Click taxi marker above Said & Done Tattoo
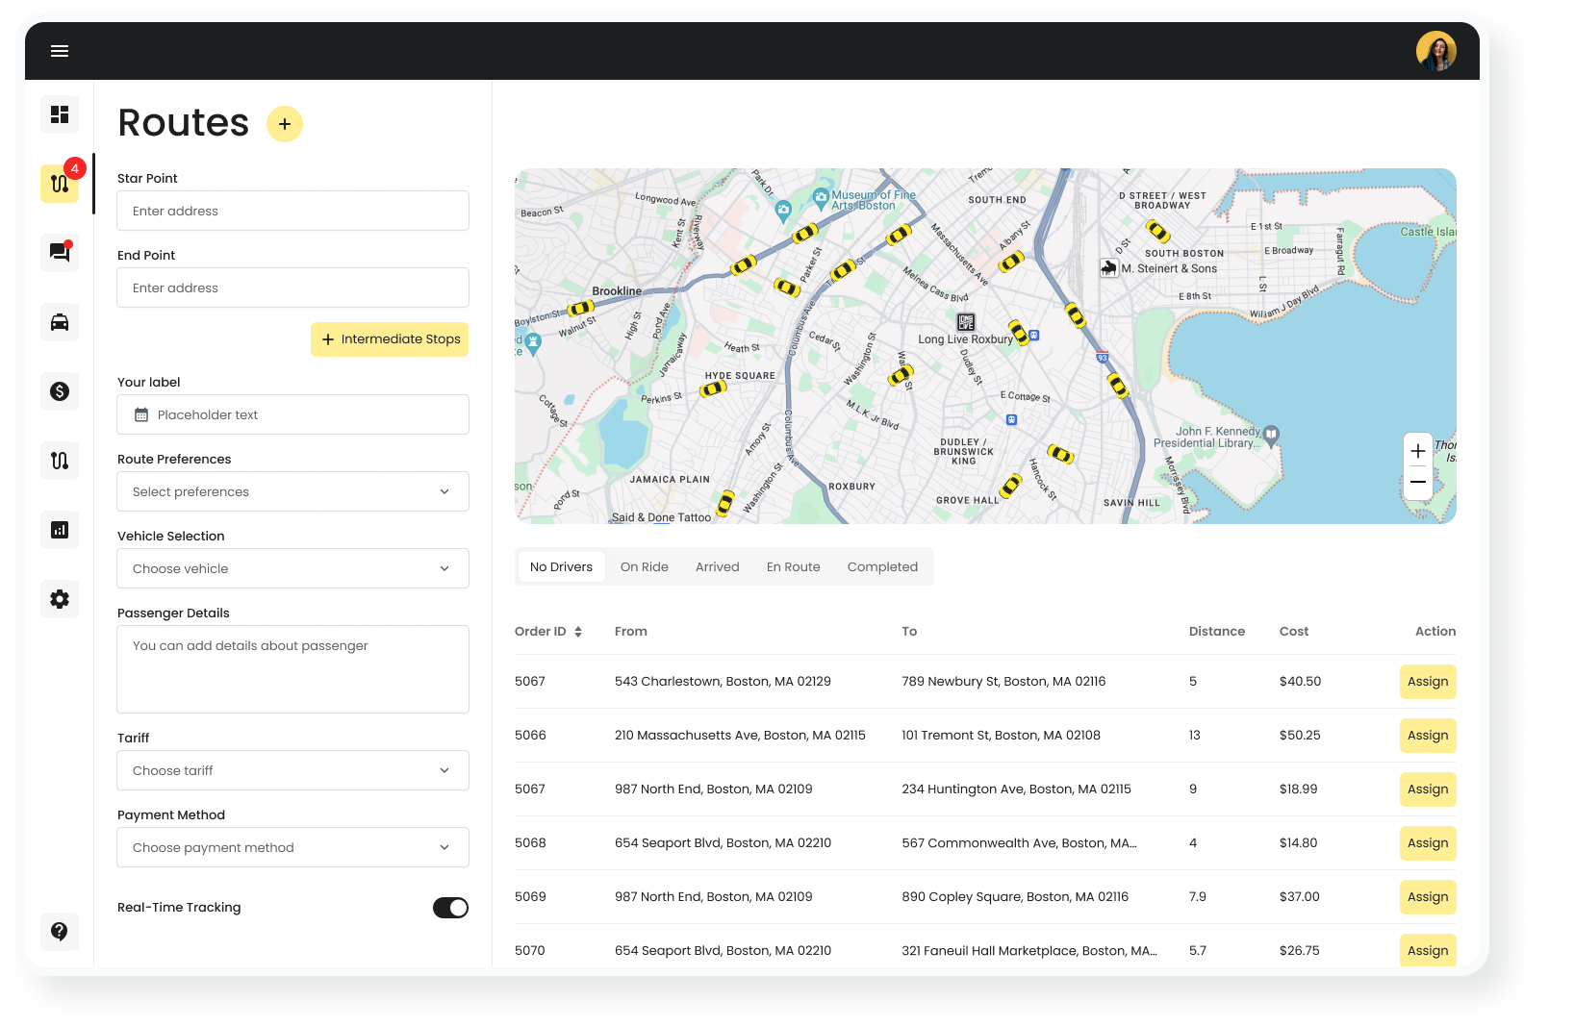Viewport: 1574px width, 1027px height. tap(725, 502)
